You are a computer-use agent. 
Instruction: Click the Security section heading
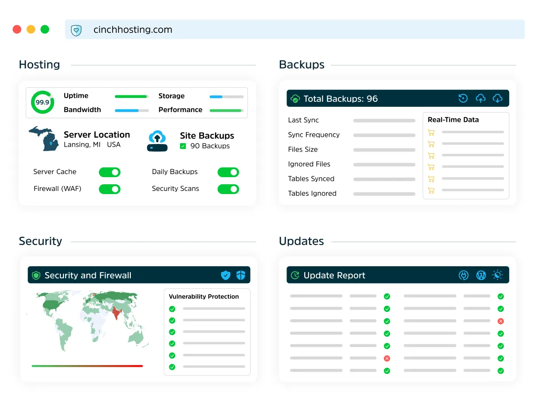(x=40, y=241)
